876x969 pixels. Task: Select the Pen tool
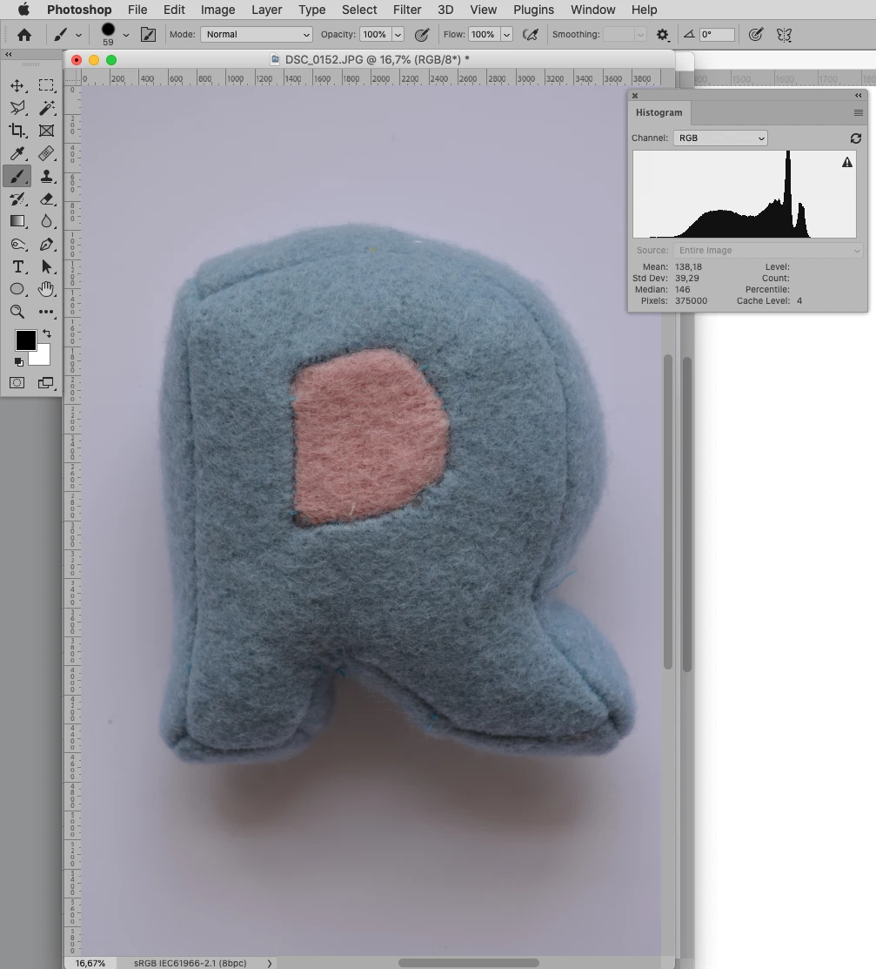coord(46,244)
